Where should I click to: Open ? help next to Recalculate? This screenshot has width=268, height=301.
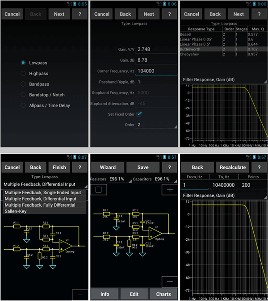(259, 167)
